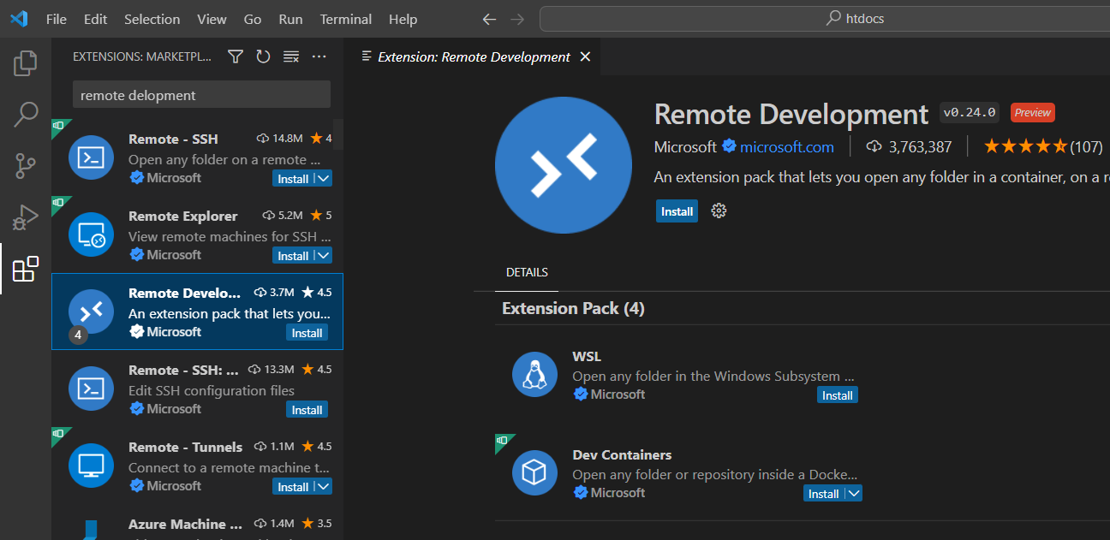The image size is (1110, 540).
Task: Install Remote Development in the sidebar list
Action: 307,333
